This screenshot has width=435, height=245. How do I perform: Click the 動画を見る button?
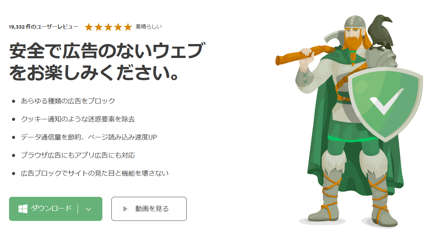click(x=149, y=209)
